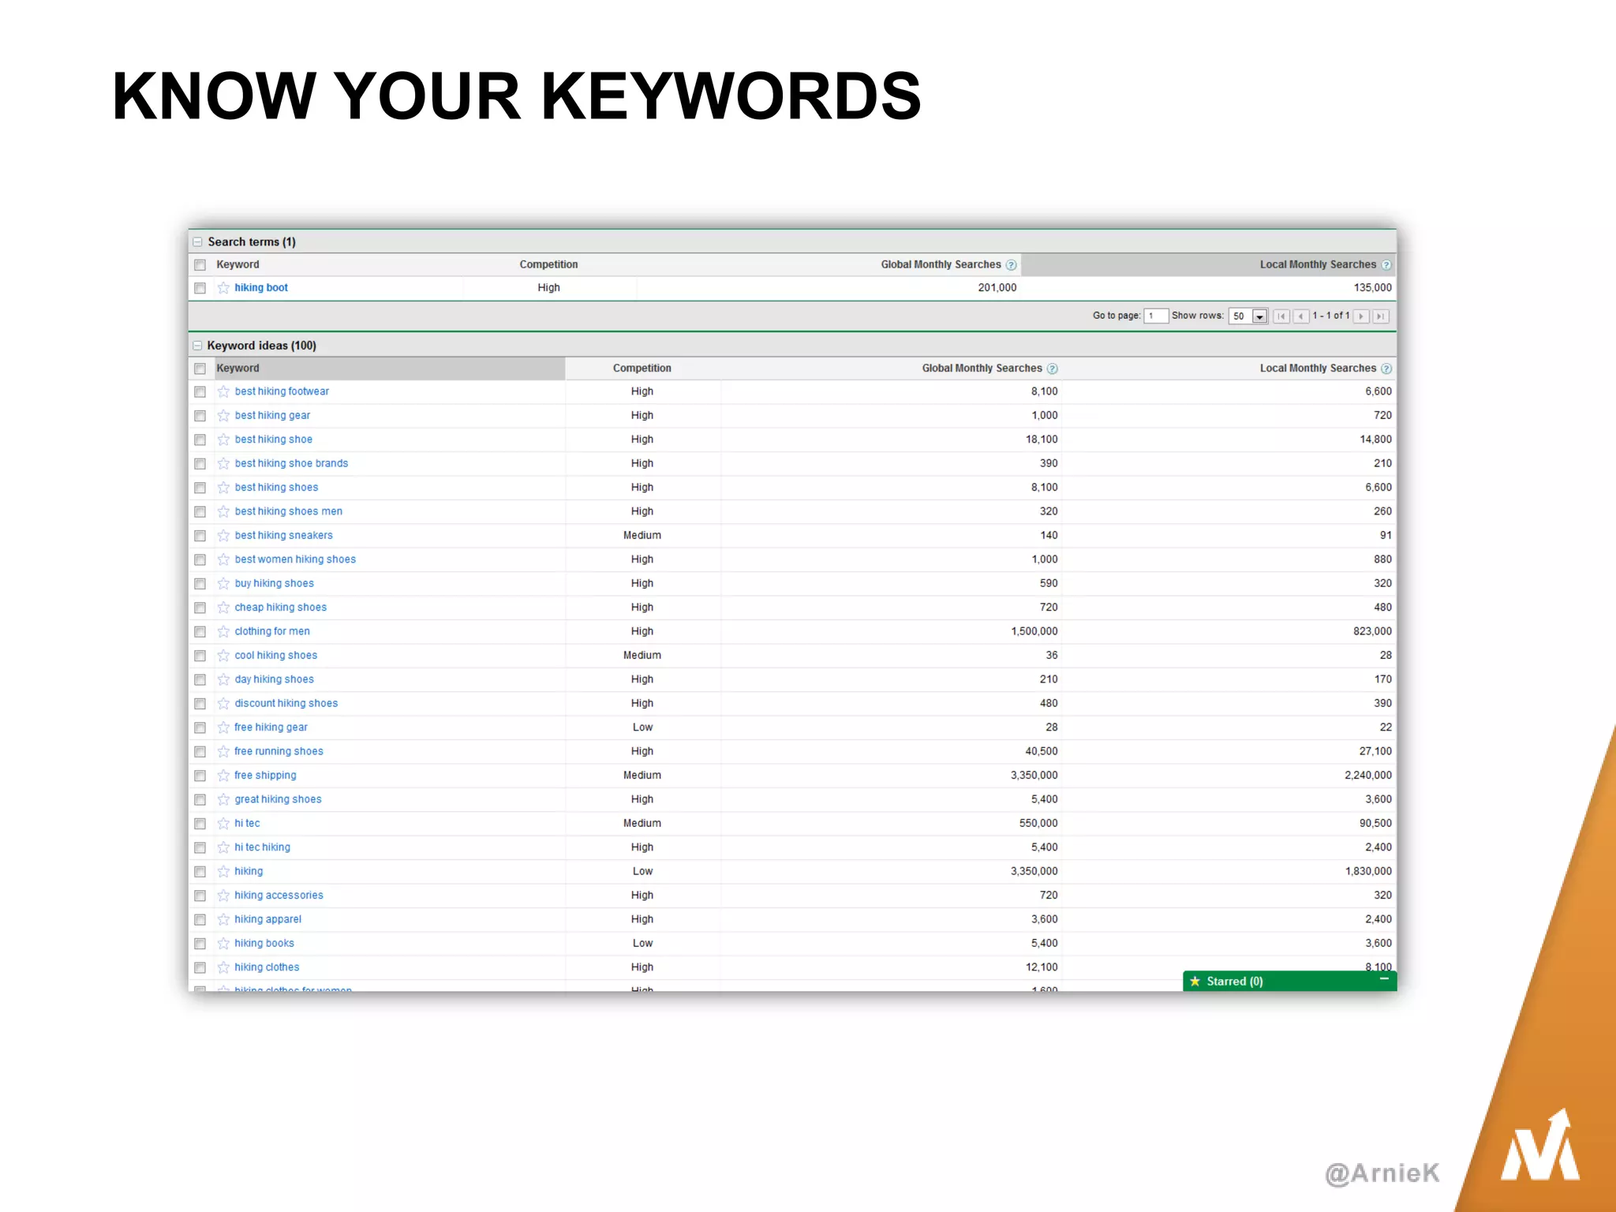Image resolution: width=1616 pixels, height=1212 pixels.
Task: Sort Keyword ideas by Keyword column
Action: click(238, 368)
